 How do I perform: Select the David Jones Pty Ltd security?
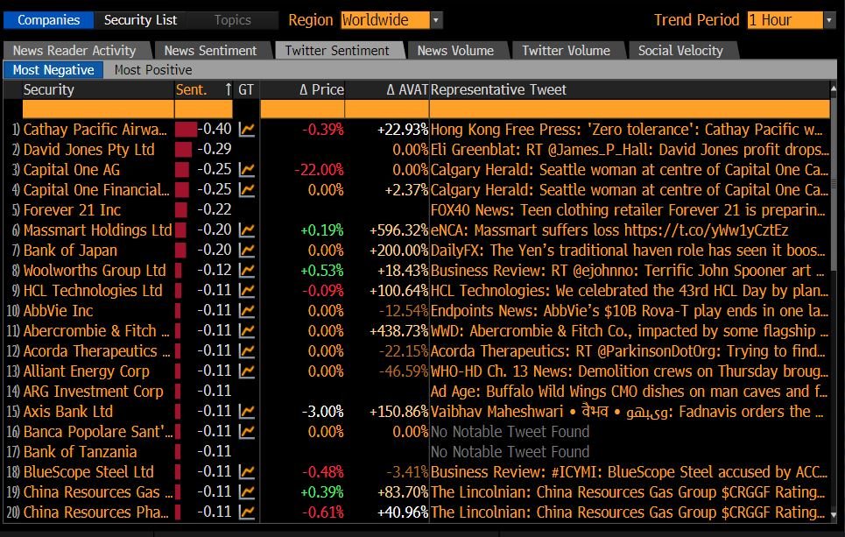click(89, 149)
